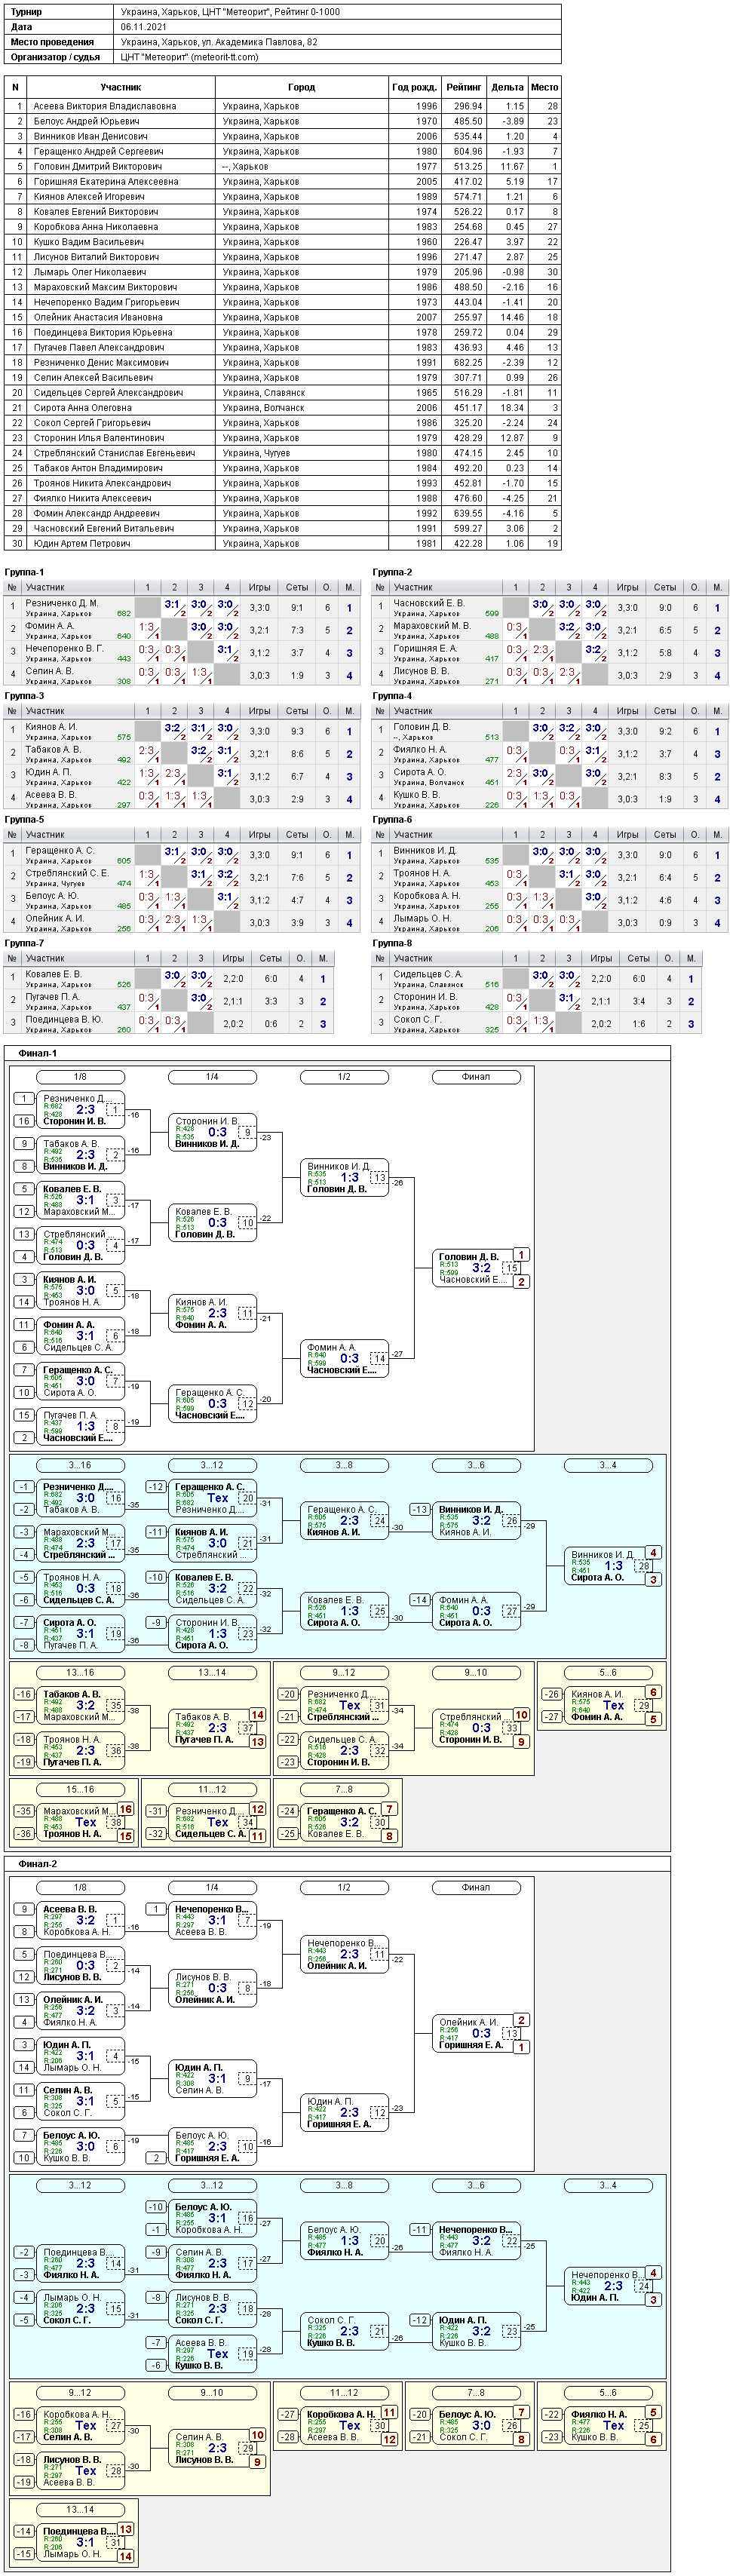Click city cell "Украина, Чугуев" in the participant table
The width and height of the screenshot is (736, 2576).
click(x=301, y=453)
